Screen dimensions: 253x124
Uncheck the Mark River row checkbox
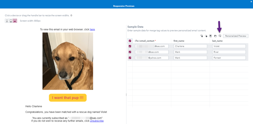pyautogui.click(x=130, y=52)
